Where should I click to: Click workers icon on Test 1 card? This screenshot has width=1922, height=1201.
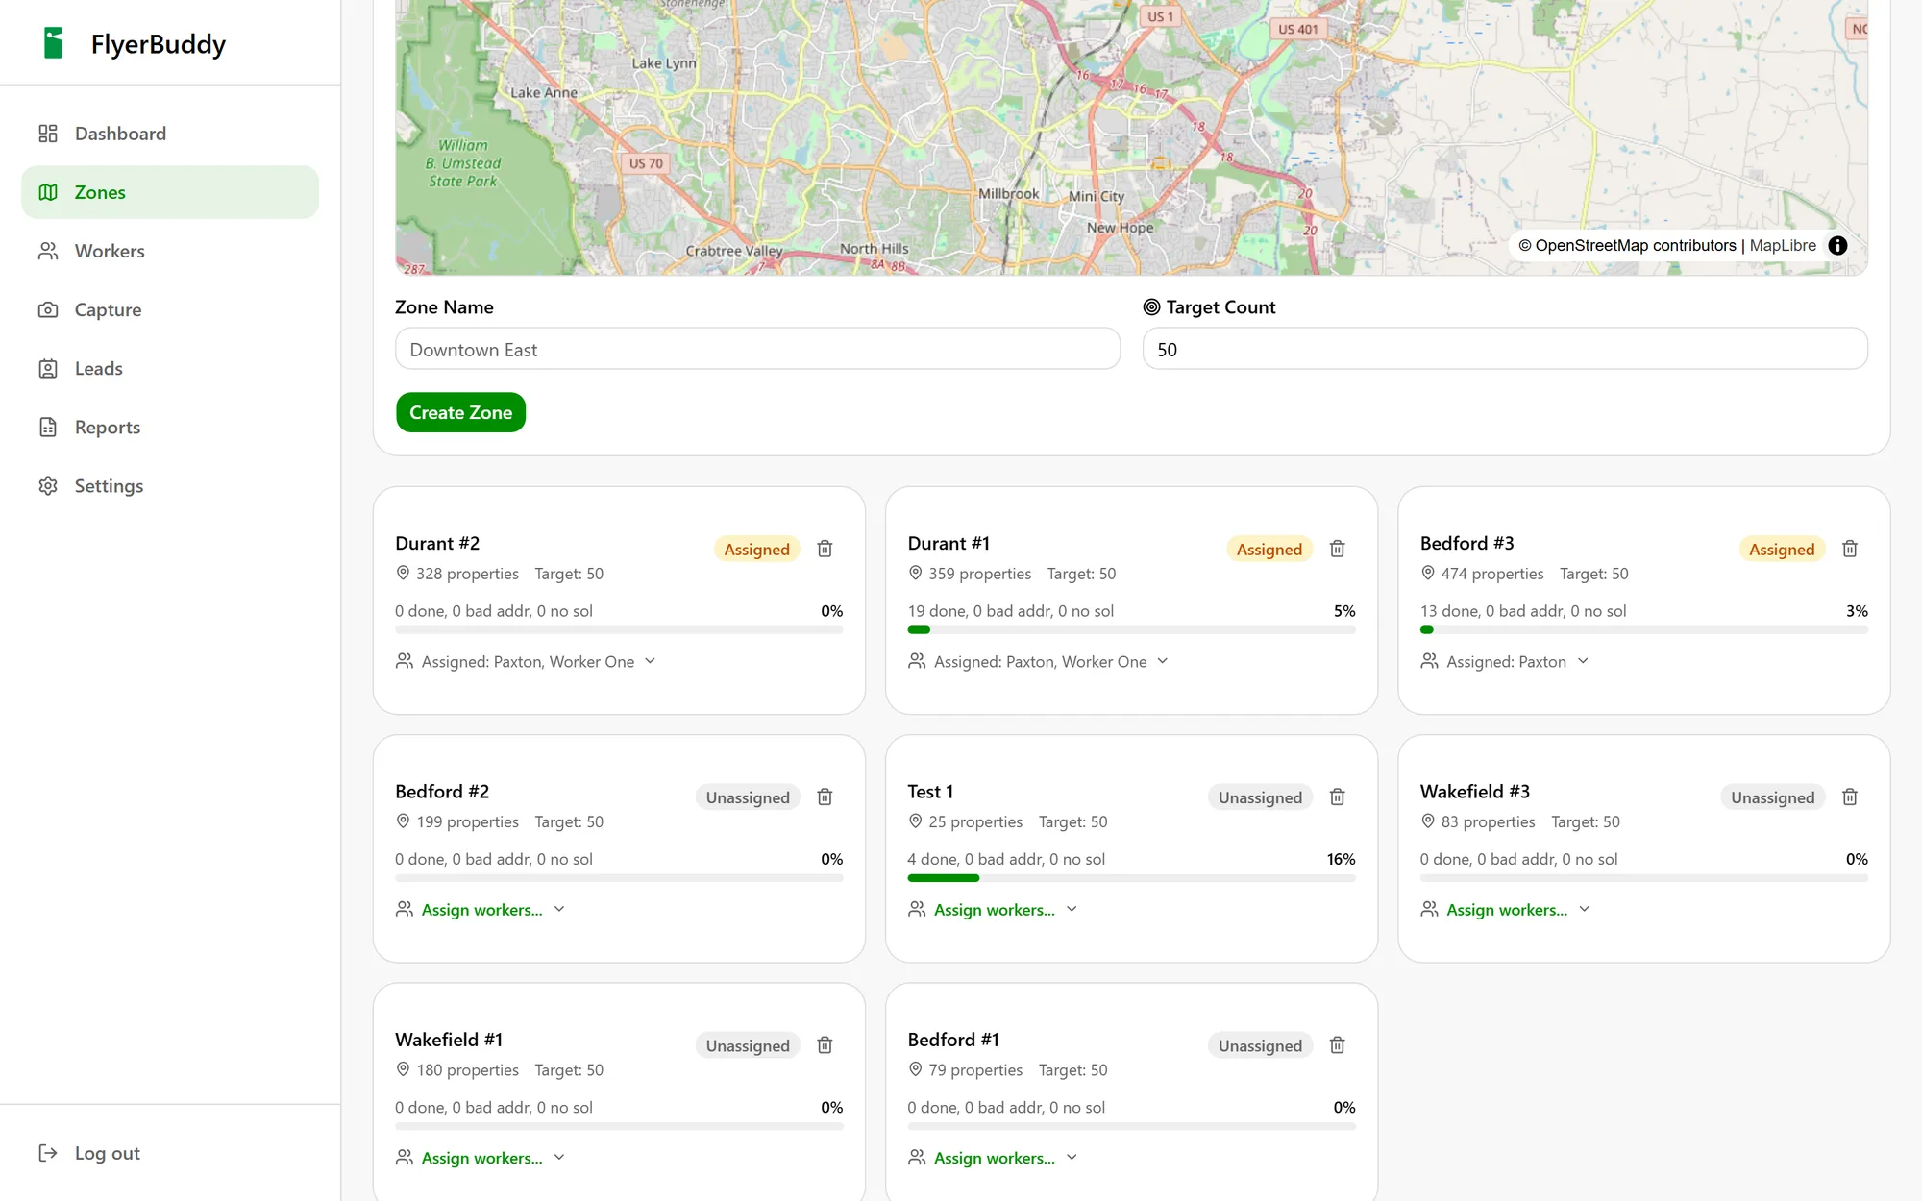(917, 909)
